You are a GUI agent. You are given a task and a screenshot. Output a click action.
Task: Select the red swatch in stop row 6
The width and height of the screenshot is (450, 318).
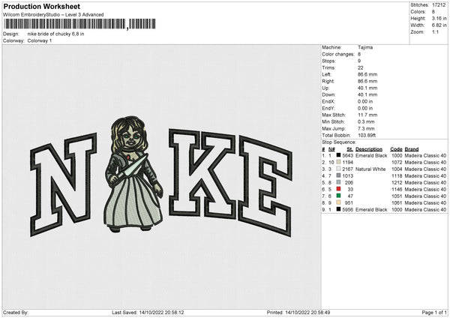(x=339, y=189)
